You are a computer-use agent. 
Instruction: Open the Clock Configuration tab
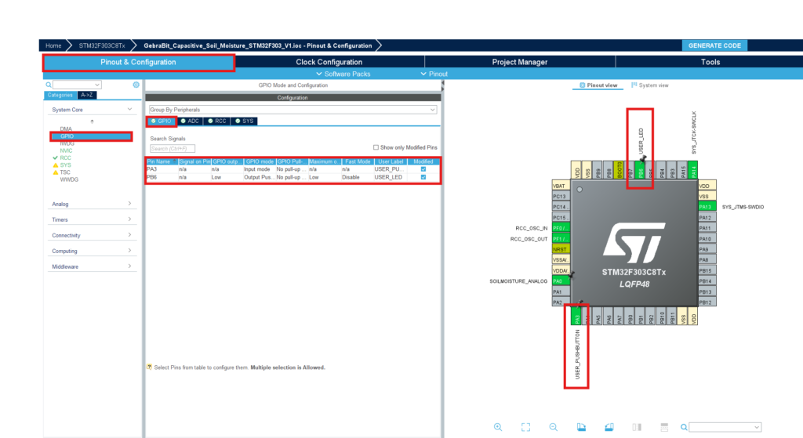point(329,62)
